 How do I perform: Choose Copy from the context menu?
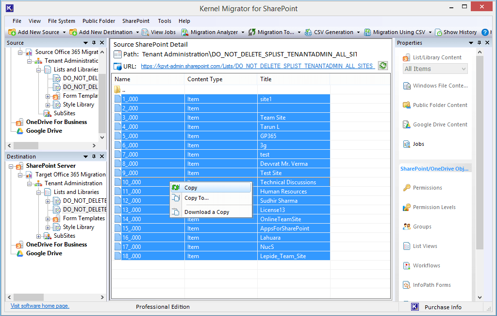(x=211, y=188)
